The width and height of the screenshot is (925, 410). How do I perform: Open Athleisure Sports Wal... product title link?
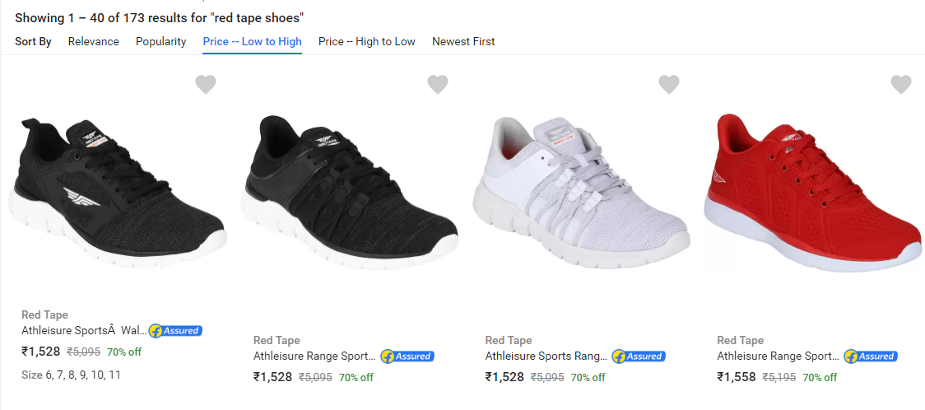84,330
